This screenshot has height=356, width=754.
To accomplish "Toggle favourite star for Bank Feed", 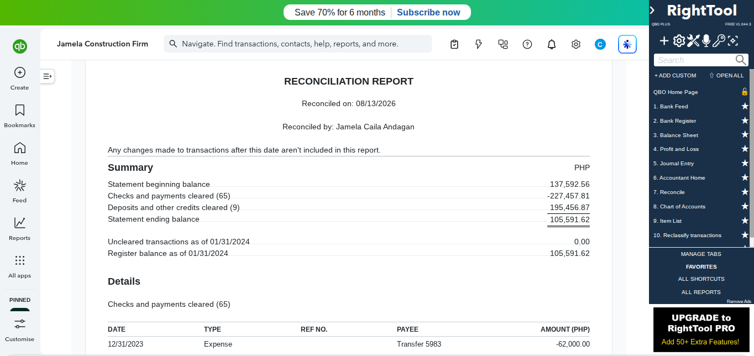I will point(745,106).
